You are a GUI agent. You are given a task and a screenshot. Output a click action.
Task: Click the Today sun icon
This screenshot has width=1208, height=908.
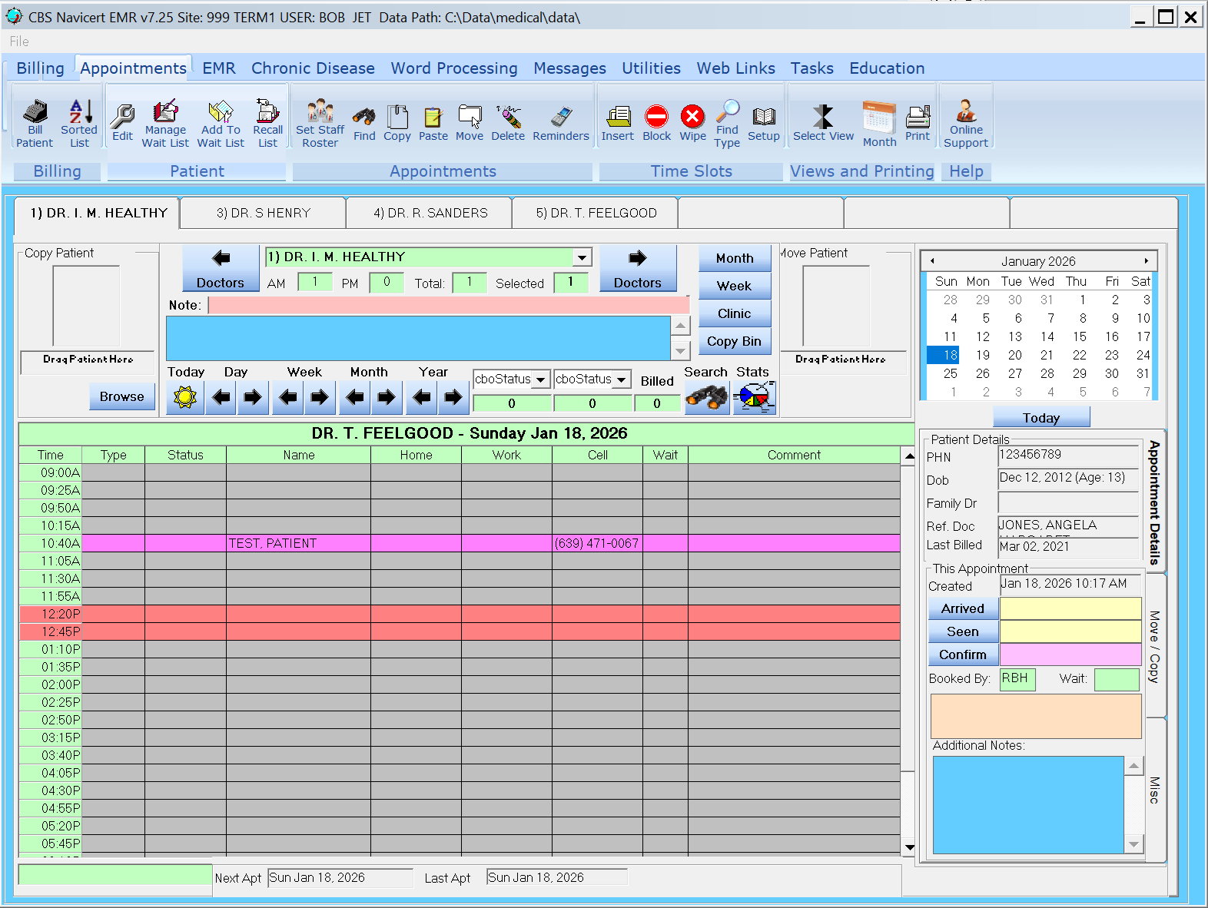point(185,397)
